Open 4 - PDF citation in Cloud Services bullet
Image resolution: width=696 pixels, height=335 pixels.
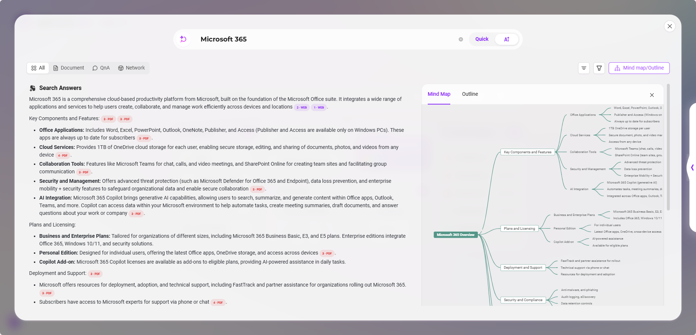click(x=63, y=155)
